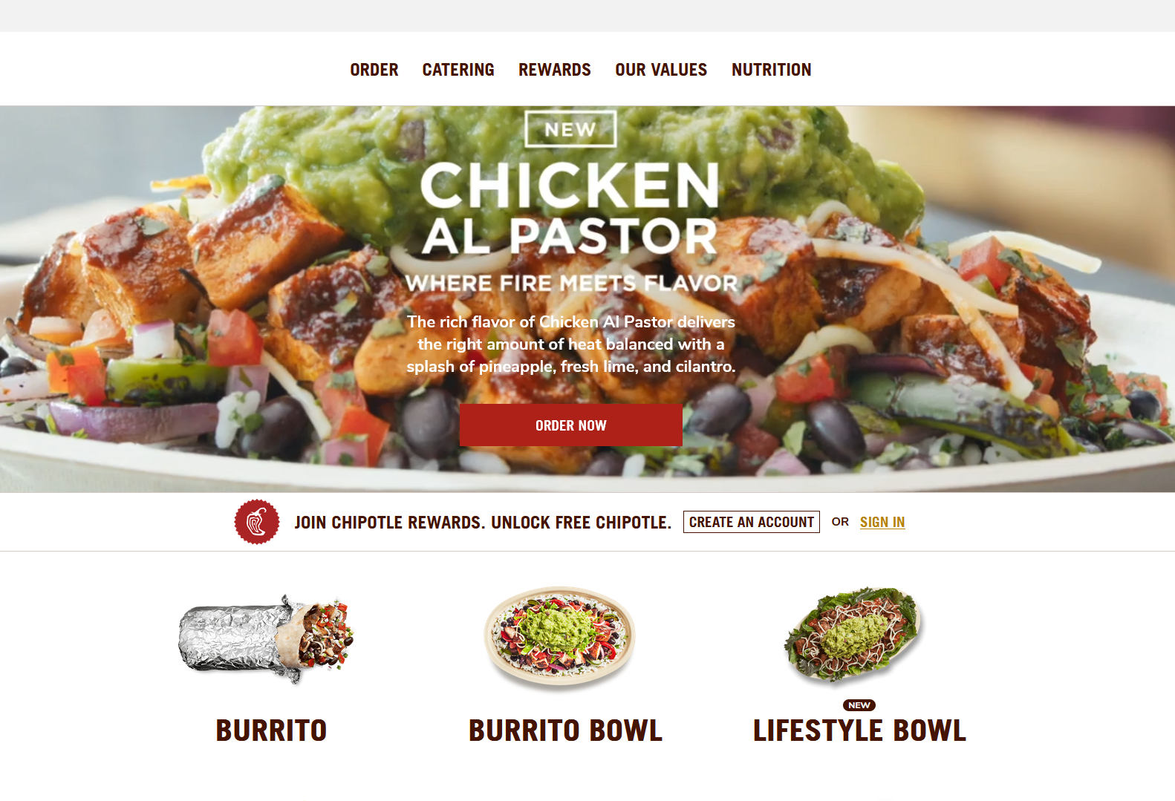Open the Rewards navigation link

pyautogui.click(x=555, y=70)
